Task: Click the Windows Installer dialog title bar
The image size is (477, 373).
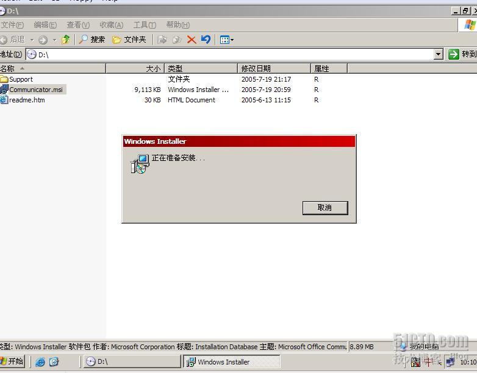Action: [239, 141]
